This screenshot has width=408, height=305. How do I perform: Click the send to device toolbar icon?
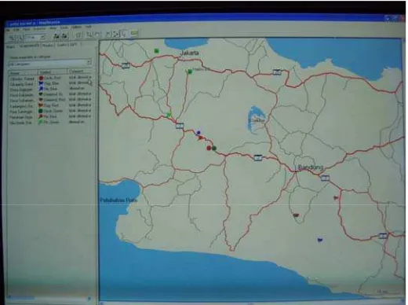click(x=56, y=36)
